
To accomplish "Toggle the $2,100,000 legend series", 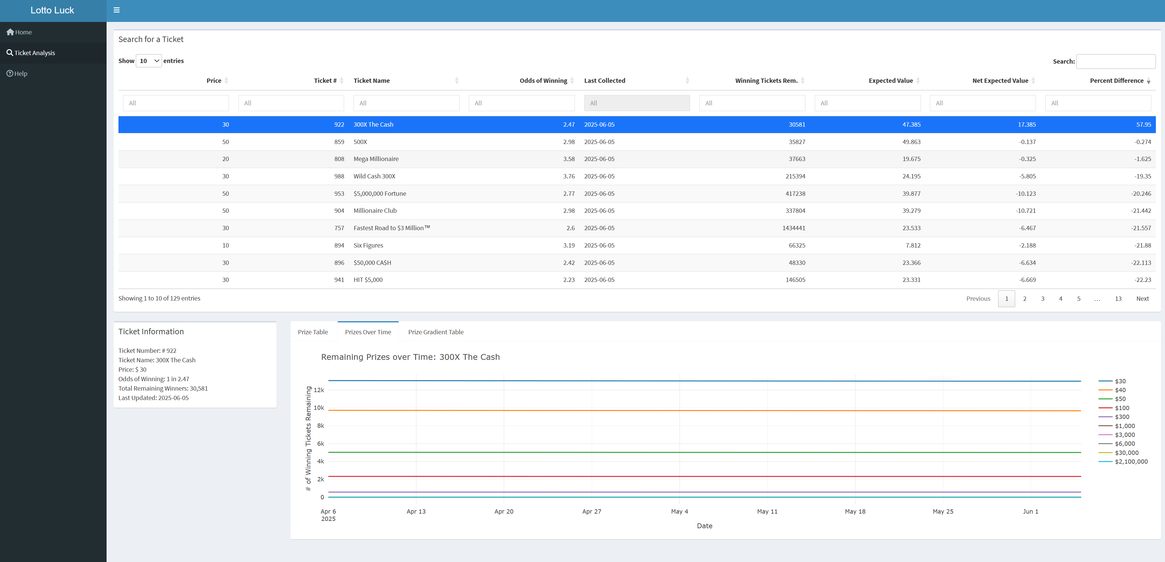I will (1131, 462).
